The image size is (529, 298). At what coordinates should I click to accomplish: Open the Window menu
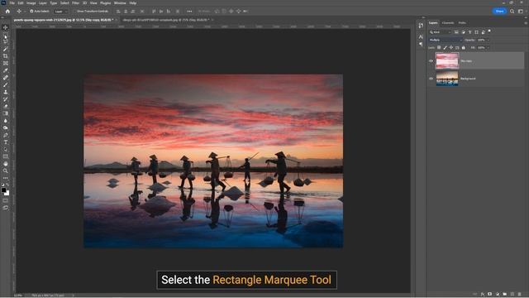[x=120, y=3]
